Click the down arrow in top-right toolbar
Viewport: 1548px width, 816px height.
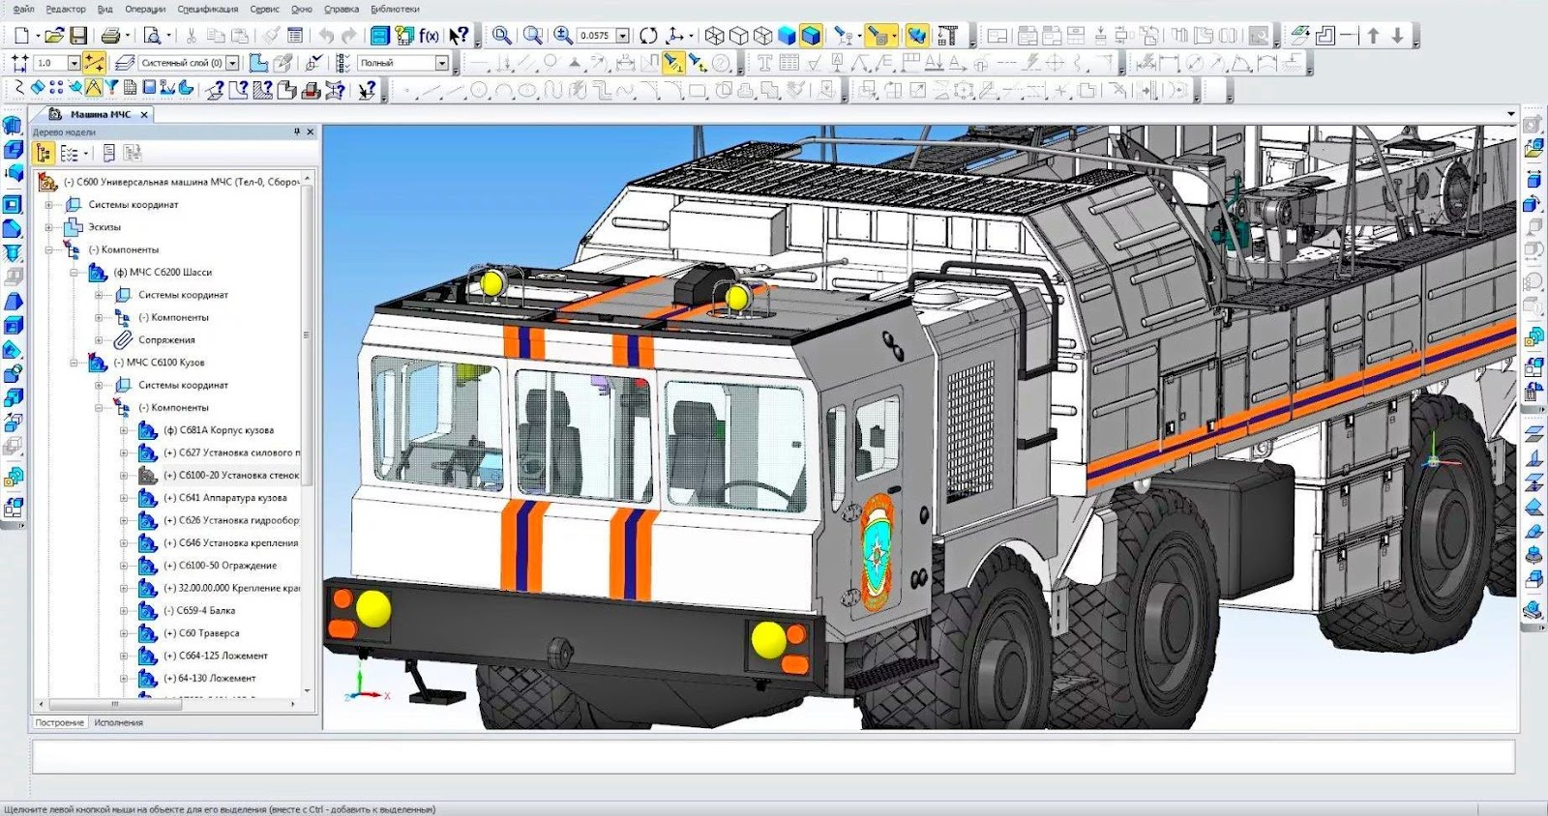click(1397, 36)
